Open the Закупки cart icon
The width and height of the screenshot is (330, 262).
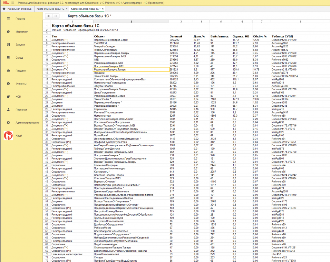(8, 44)
